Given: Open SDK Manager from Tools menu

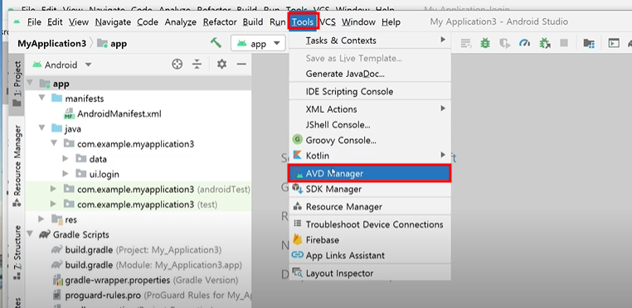Looking at the screenshot, I should [370, 189].
